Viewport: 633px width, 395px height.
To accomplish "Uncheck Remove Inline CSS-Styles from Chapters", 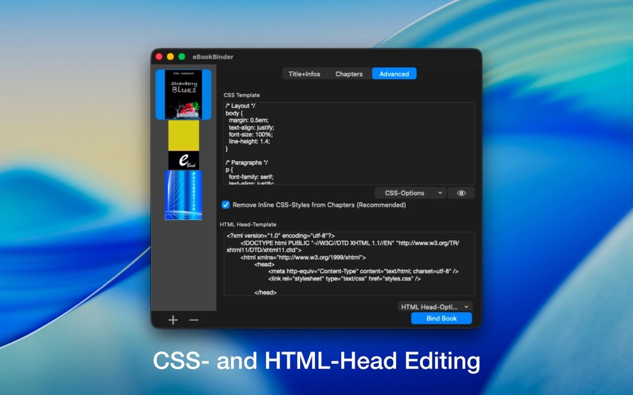I will tap(226, 205).
